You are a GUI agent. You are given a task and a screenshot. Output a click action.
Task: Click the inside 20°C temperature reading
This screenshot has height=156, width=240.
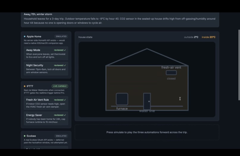point(208,37)
